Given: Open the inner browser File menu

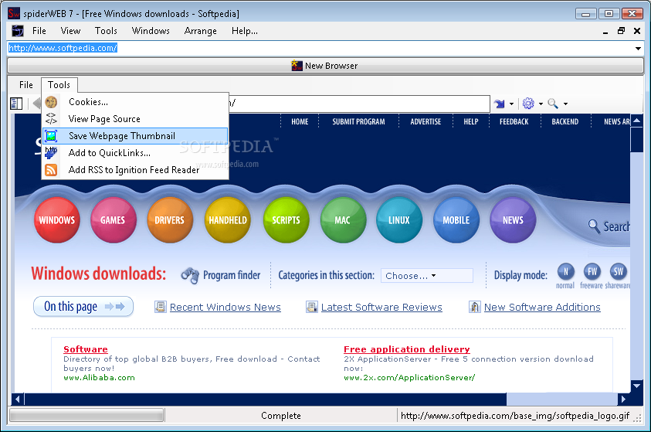Looking at the screenshot, I should 25,85.
